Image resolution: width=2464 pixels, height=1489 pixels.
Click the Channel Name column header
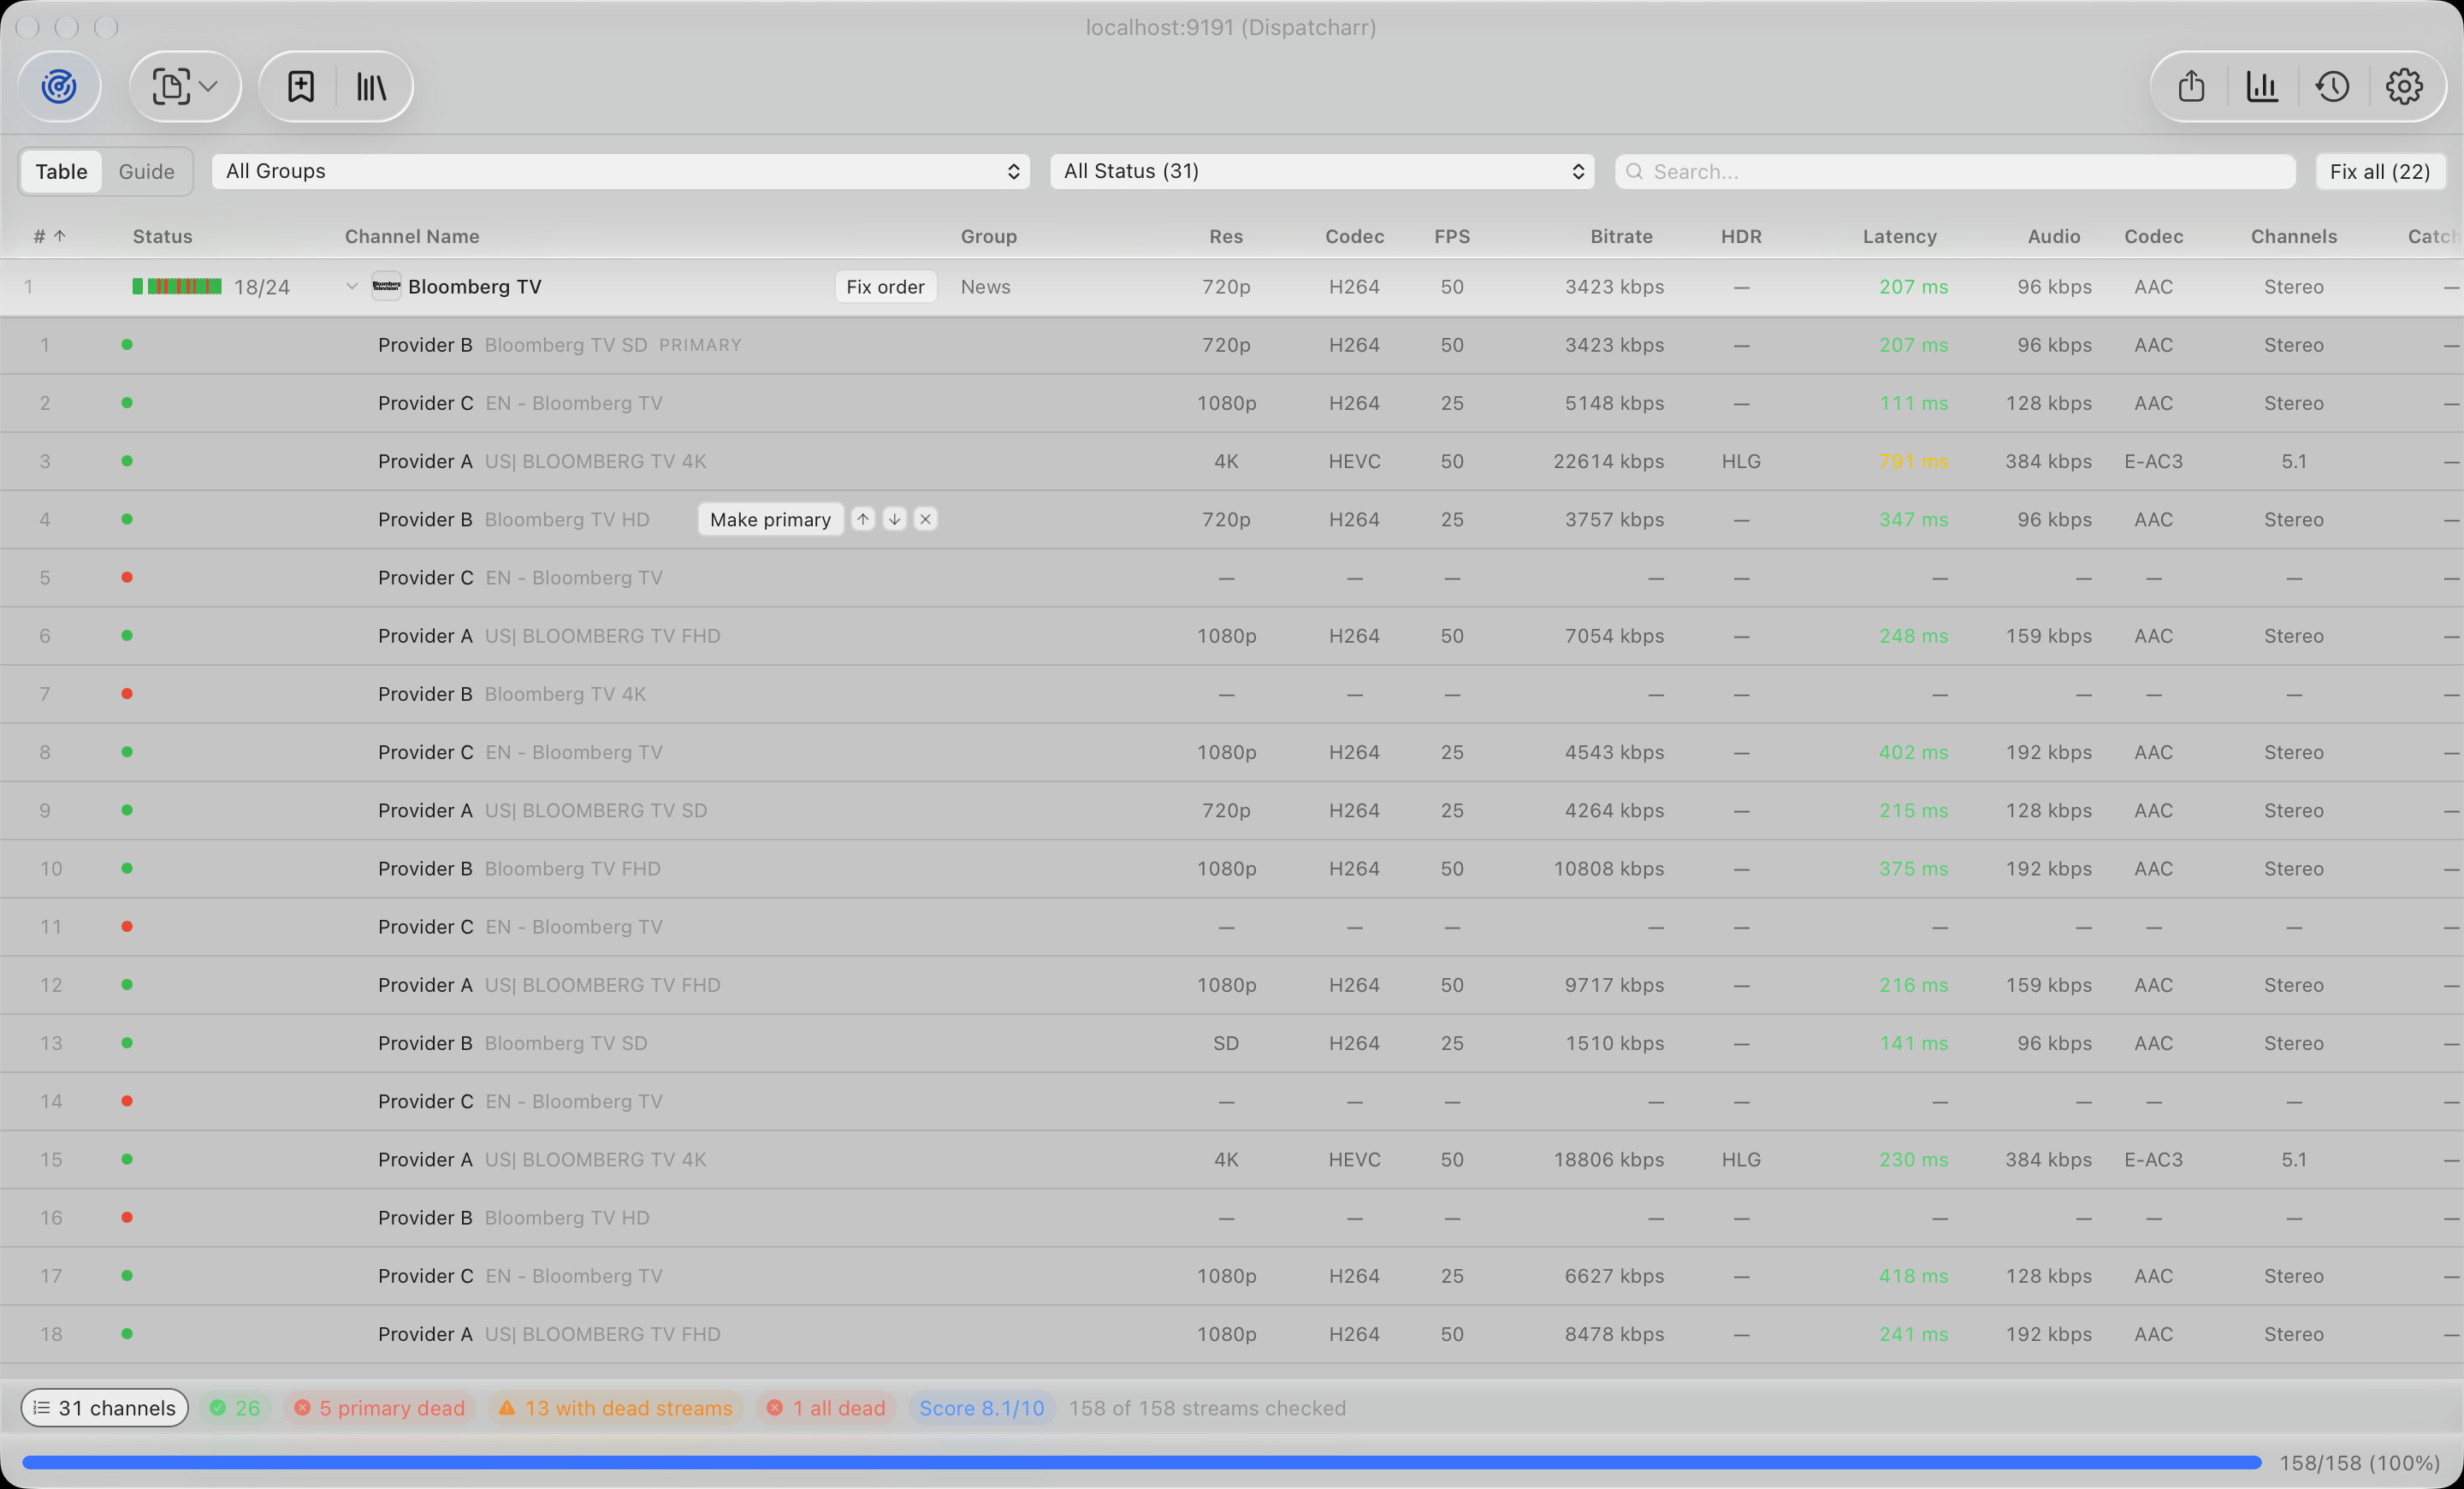412,236
